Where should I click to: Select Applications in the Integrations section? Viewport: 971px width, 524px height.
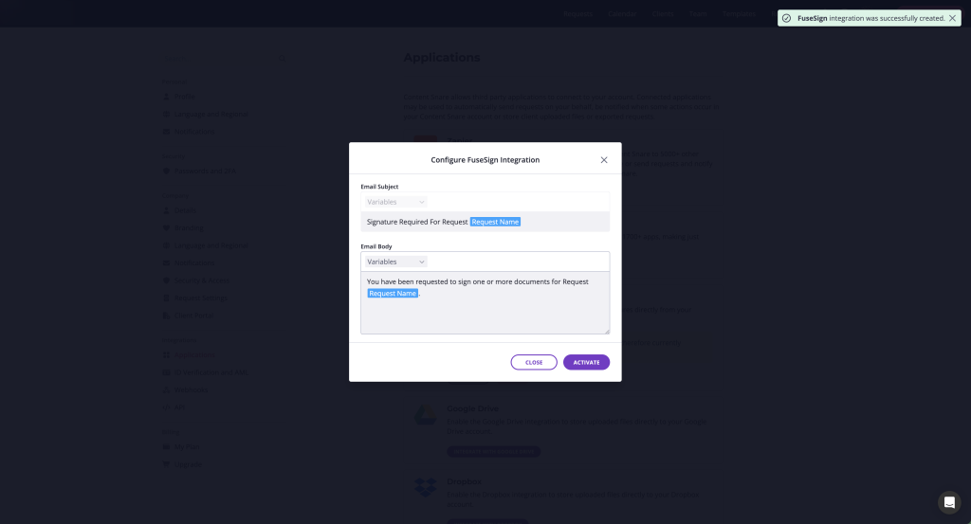pyautogui.click(x=194, y=355)
